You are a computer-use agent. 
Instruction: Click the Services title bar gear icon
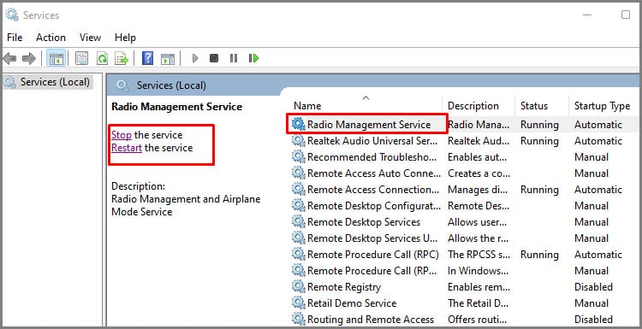[x=11, y=15]
